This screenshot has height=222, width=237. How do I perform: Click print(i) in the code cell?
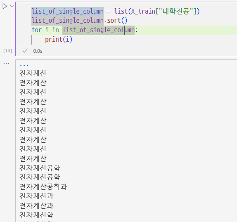click(x=59, y=40)
